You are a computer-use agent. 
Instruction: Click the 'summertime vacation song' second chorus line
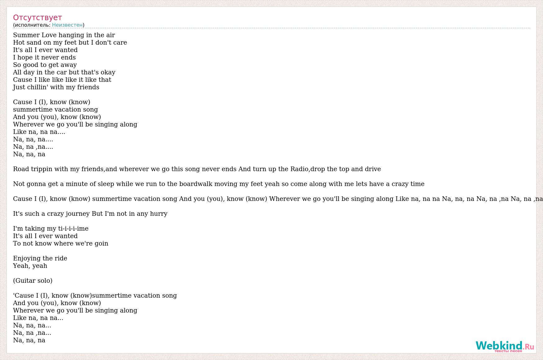point(56,109)
